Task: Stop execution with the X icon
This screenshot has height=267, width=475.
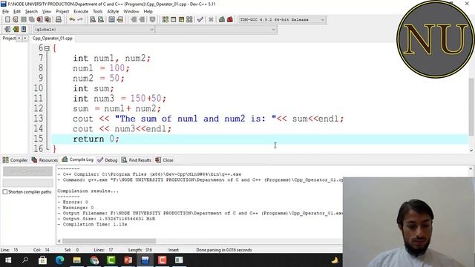Action: pos(211,20)
